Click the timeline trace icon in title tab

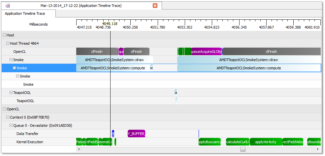[x=8, y=6]
